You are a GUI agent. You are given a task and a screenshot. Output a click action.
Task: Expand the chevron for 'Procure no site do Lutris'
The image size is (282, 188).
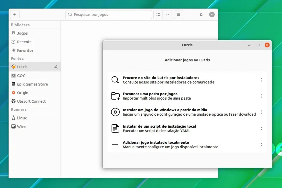pos(261,80)
